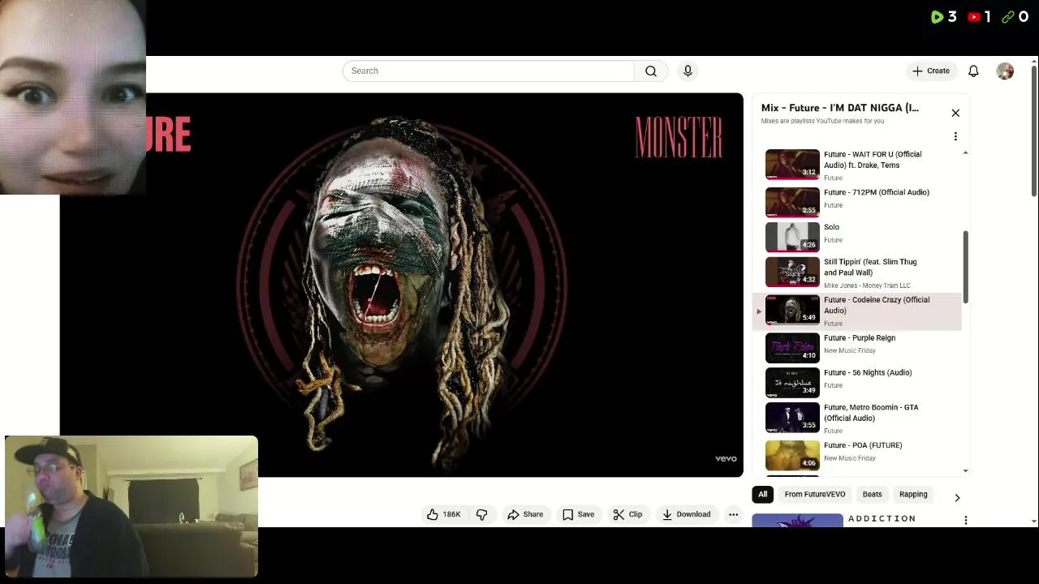Type in the Search field
Image resolution: width=1039 pixels, height=584 pixels.
pyautogui.click(x=488, y=71)
